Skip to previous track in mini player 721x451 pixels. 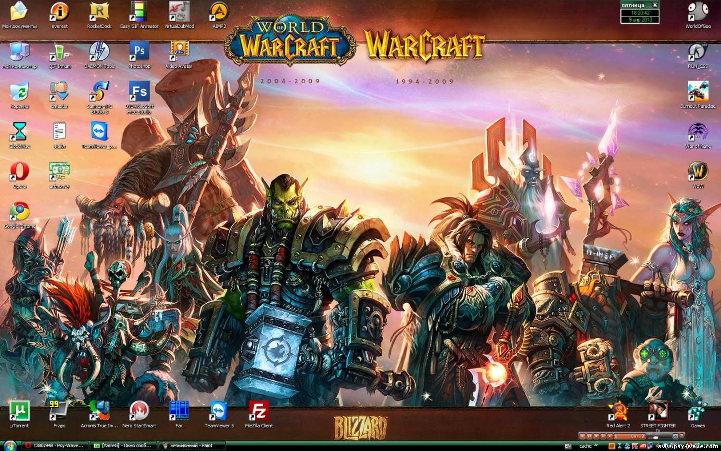coord(603,436)
